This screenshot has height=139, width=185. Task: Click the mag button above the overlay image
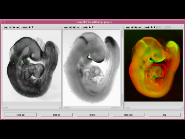(128, 27)
